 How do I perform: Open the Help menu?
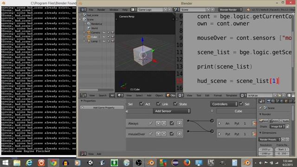pyautogui.click(x=125, y=10)
